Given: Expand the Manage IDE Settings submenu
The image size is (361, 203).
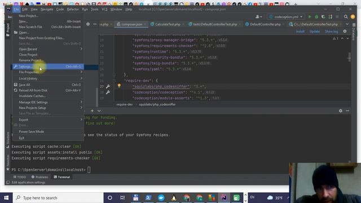Looking at the screenshot, I should 48,102.
